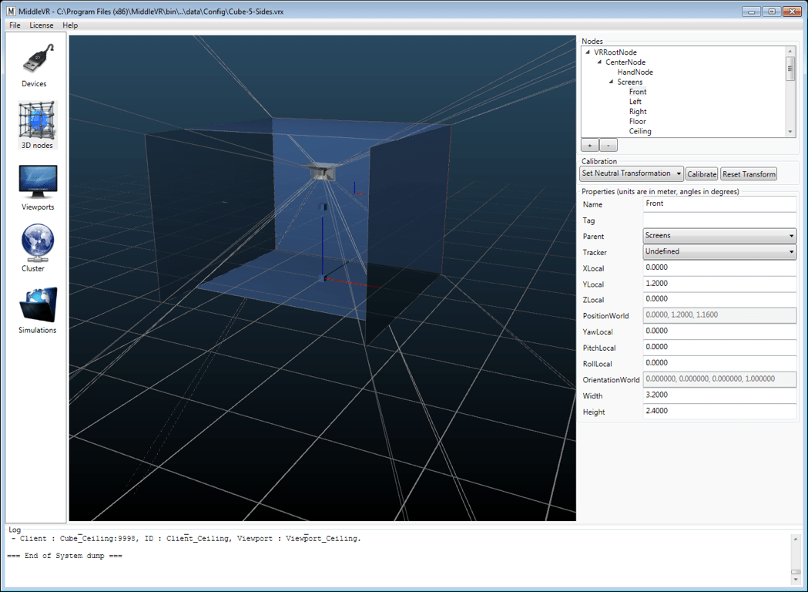
Task: Click the Reset Transform button
Action: [x=749, y=174]
